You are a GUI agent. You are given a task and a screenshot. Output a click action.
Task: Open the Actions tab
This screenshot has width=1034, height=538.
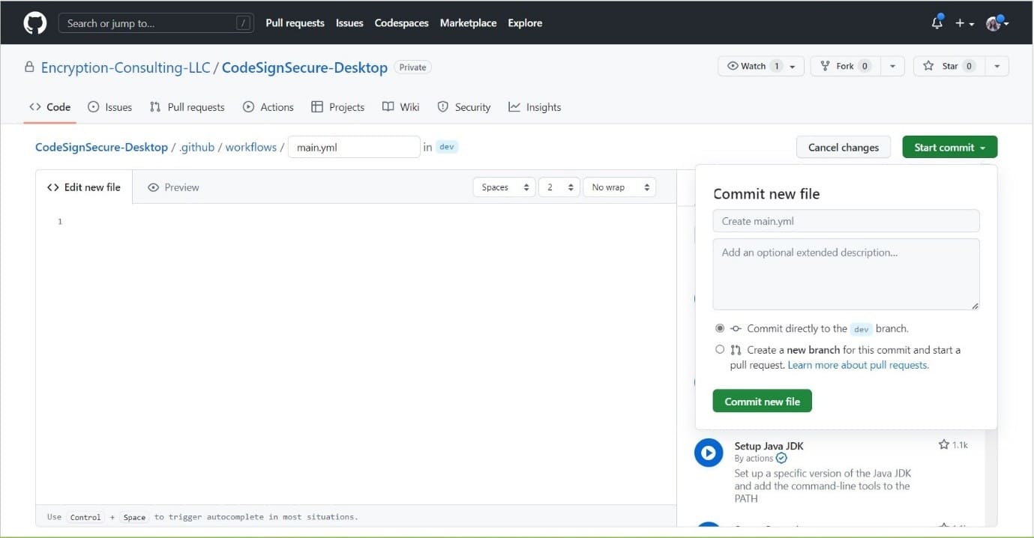coord(268,107)
